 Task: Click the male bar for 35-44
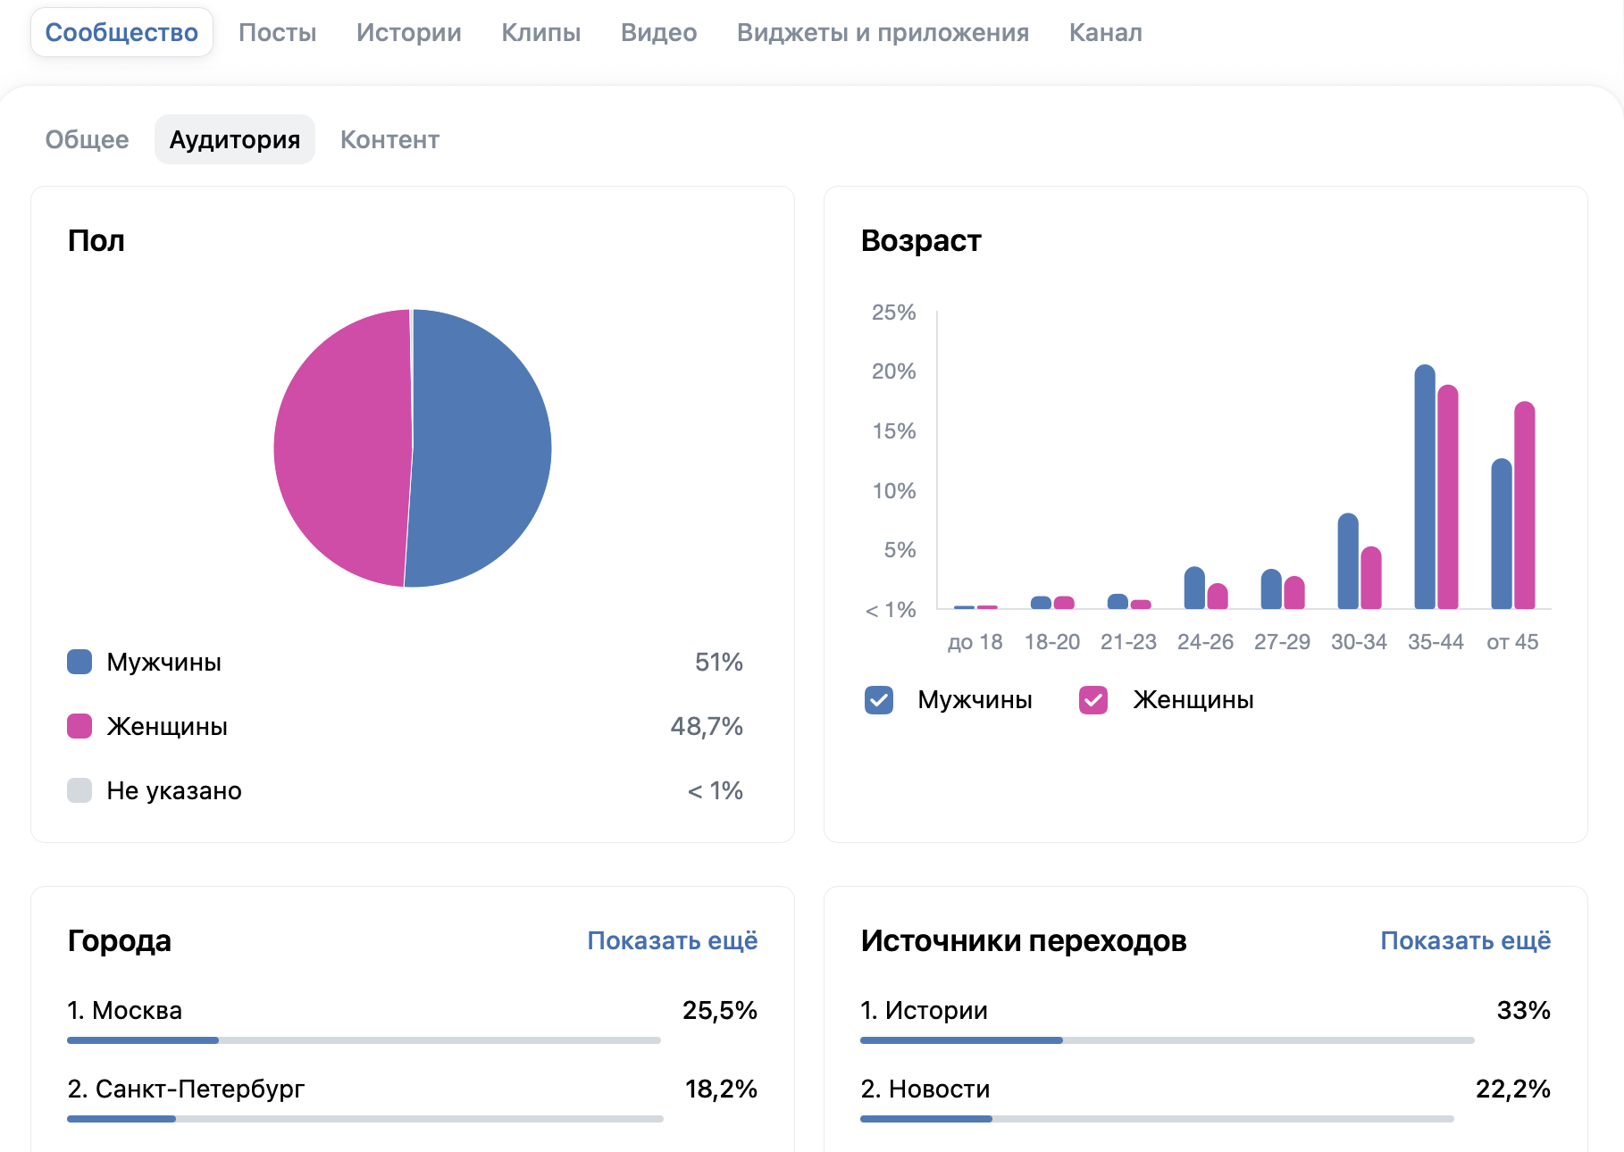pyautogui.click(x=1425, y=487)
